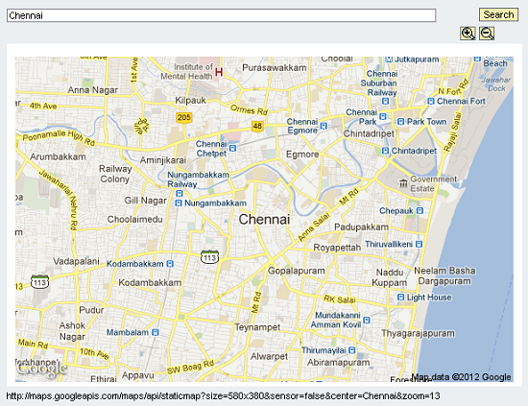Click the Thyagarajapuram label

pyautogui.click(x=418, y=333)
